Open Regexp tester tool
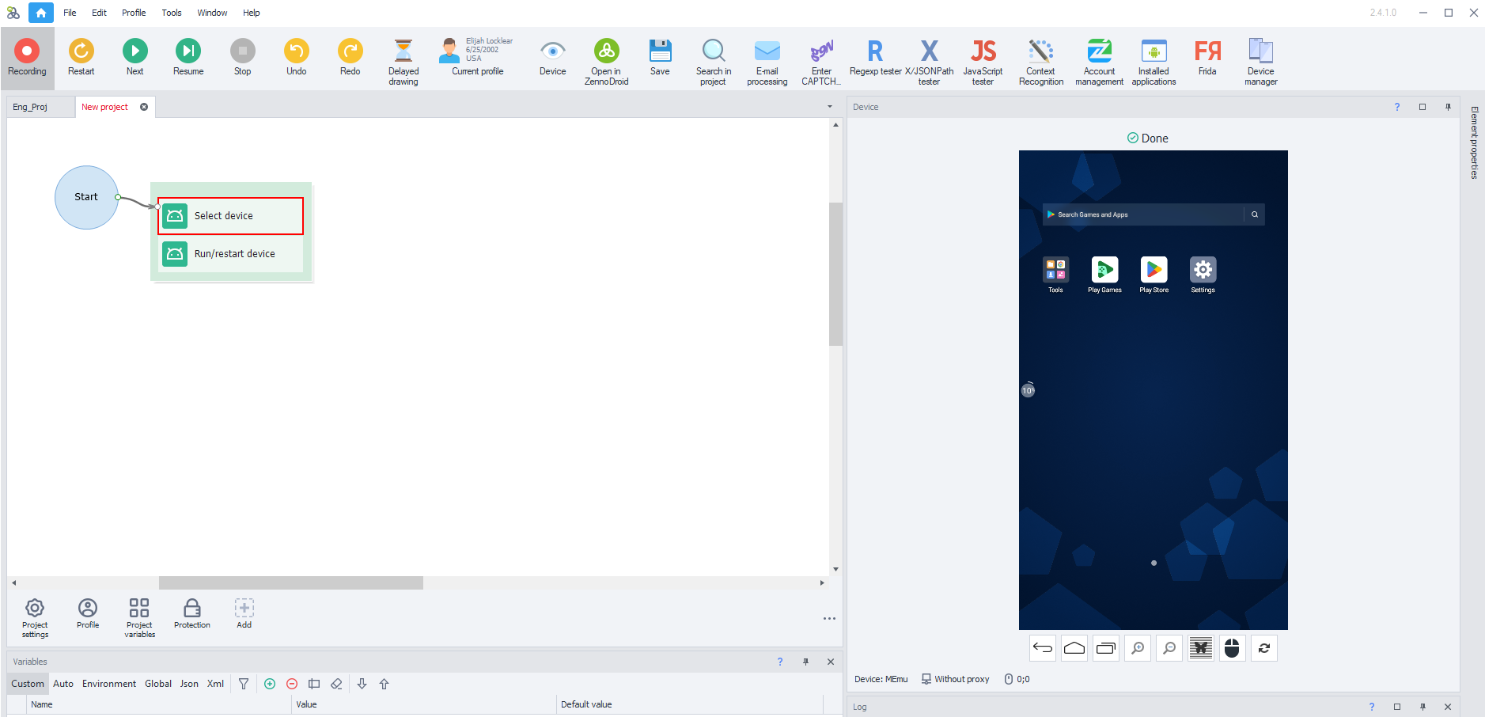 (x=875, y=59)
